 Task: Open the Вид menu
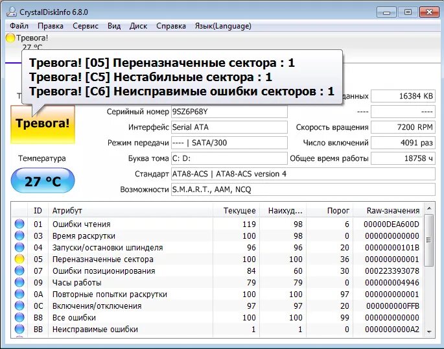pos(114,26)
